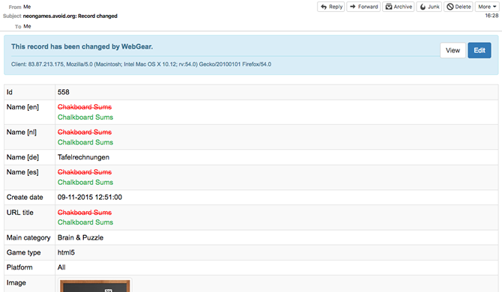The height and width of the screenshot is (292, 502).
Task: Delete the email message
Action: coord(459,7)
